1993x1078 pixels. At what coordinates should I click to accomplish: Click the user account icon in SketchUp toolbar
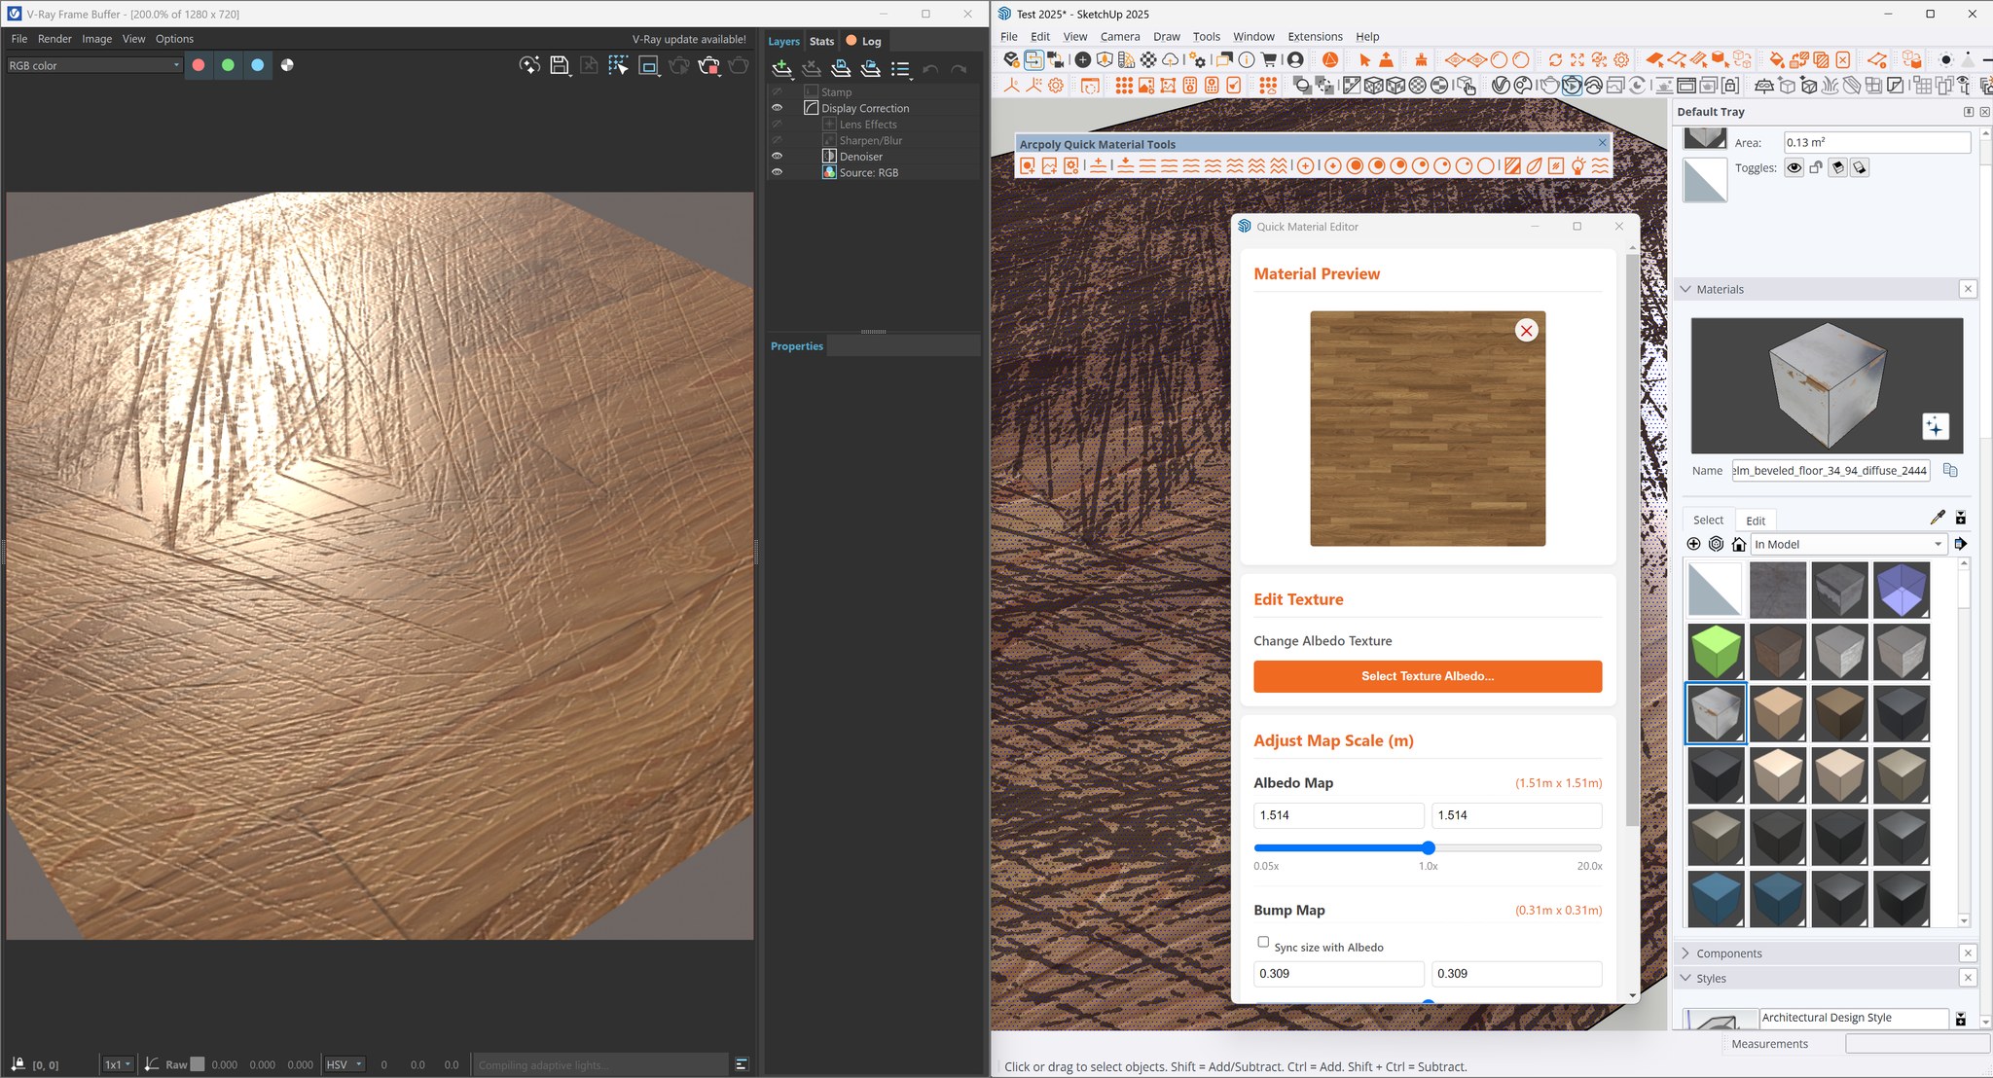(1295, 59)
